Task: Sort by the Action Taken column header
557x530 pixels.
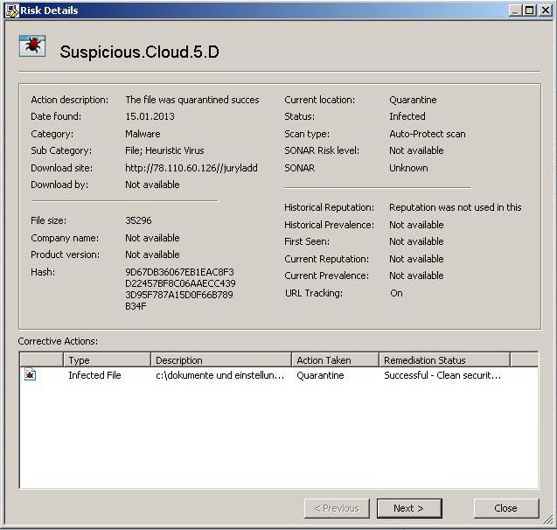Action: [x=335, y=359]
